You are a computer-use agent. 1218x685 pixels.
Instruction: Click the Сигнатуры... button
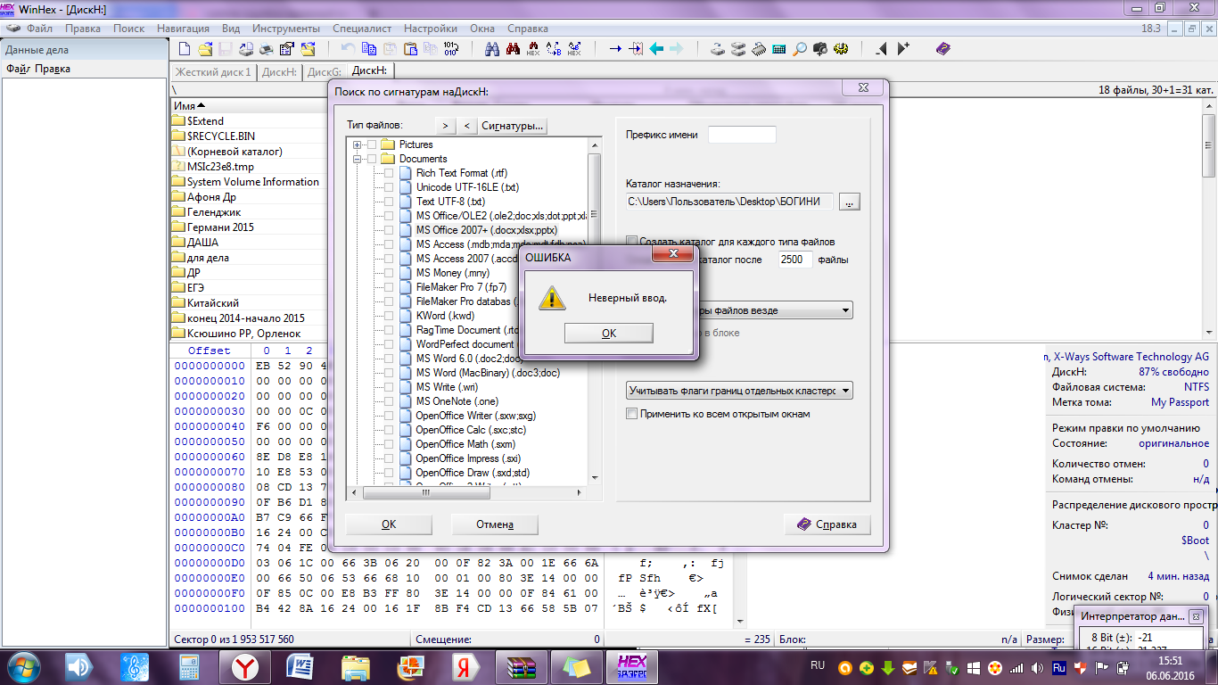(x=513, y=126)
